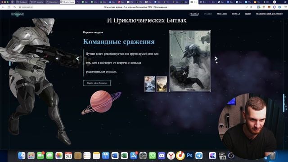Launch Keynote from the dock

[106, 156]
